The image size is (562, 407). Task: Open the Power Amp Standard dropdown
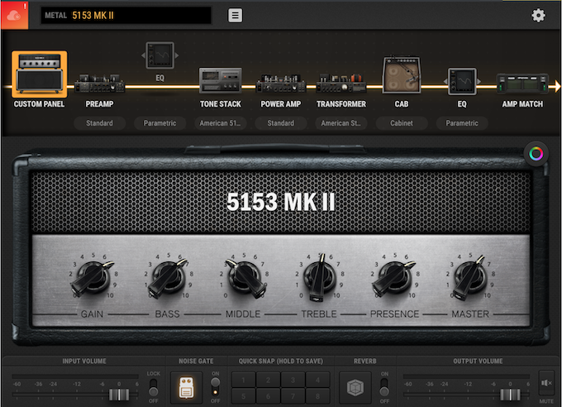[x=281, y=123]
